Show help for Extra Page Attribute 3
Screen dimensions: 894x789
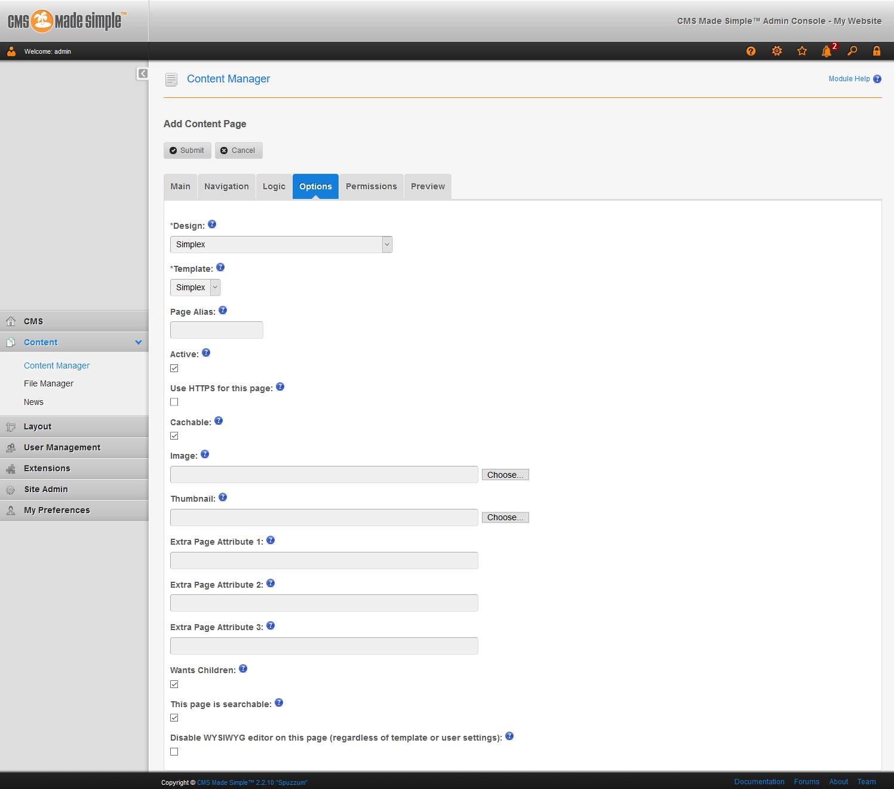pyautogui.click(x=271, y=626)
